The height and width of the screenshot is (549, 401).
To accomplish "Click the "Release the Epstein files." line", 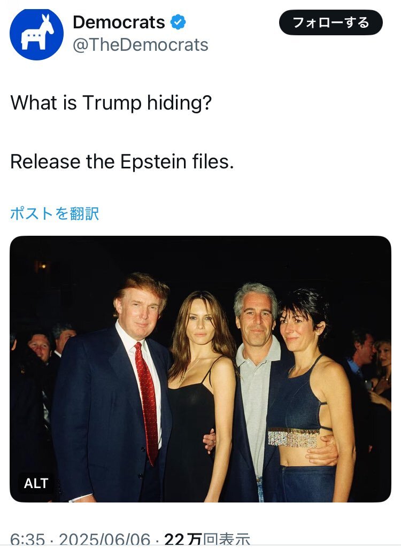I will click(x=122, y=162).
